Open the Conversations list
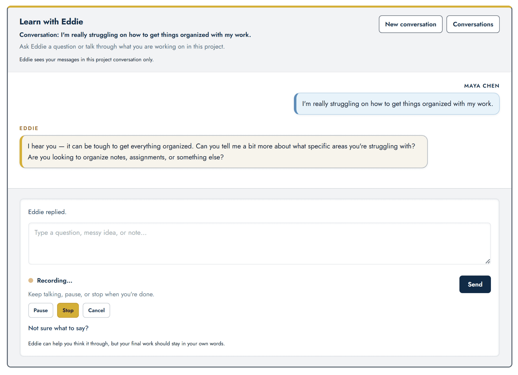The image size is (518, 375). click(x=473, y=24)
